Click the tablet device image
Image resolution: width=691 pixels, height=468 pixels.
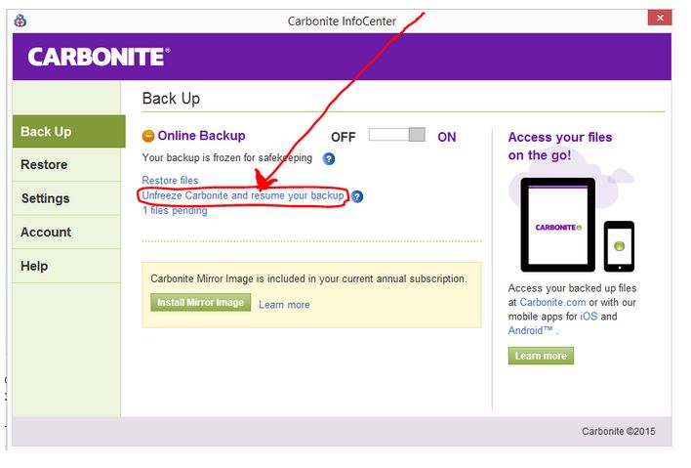(x=557, y=225)
